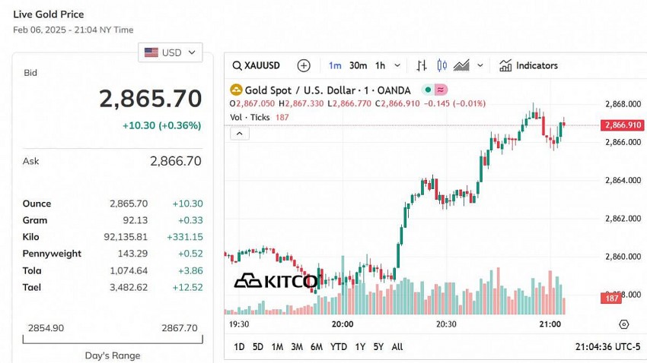The height and width of the screenshot is (363, 647).
Task: Open the USD currency dropdown
Action: click(x=171, y=52)
